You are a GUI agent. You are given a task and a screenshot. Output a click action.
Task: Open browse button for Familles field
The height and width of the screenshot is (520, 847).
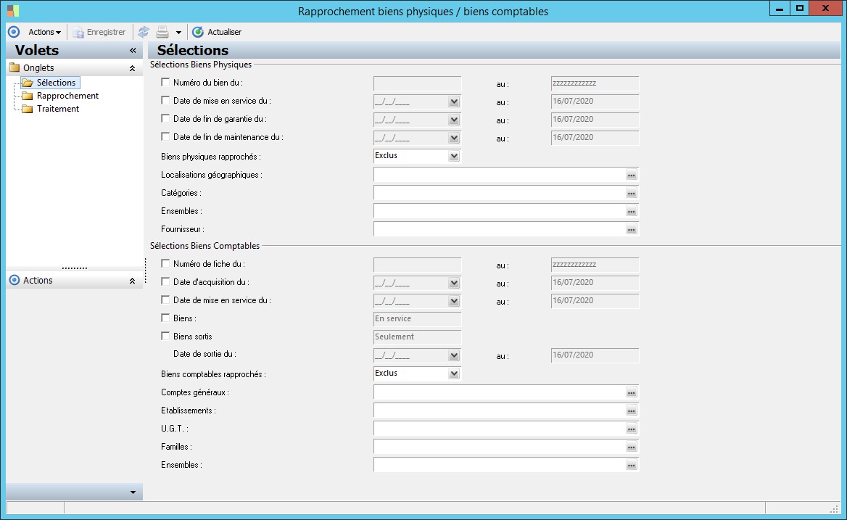631,447
